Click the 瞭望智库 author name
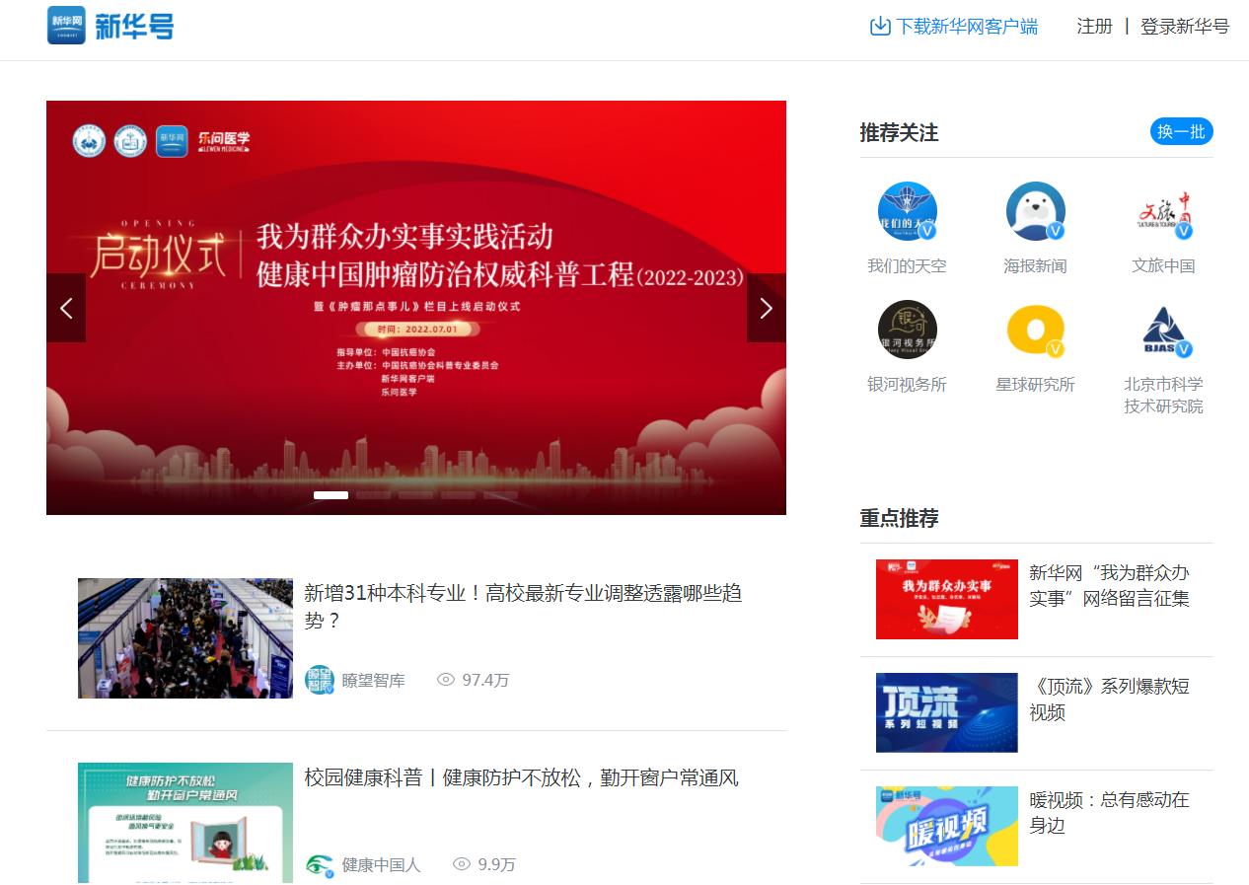 374,681
